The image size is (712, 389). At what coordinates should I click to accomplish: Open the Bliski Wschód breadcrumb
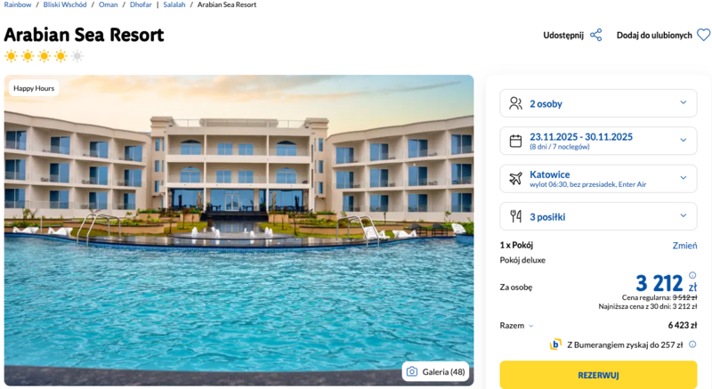(65, 4)
